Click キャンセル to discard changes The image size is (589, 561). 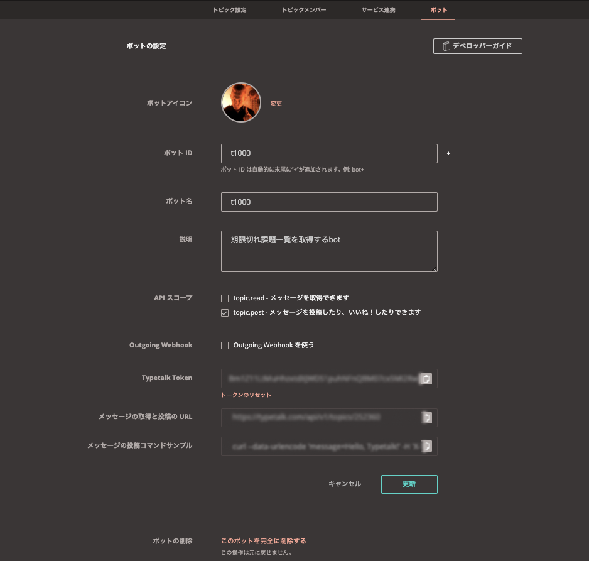(x=344, y=484)
